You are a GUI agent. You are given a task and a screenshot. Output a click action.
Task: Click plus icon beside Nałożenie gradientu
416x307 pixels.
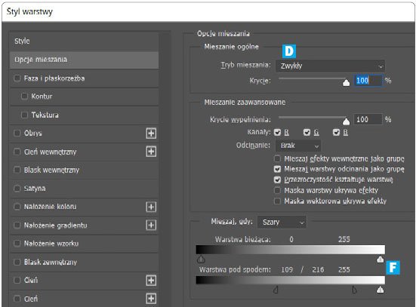tap(151, 225)
